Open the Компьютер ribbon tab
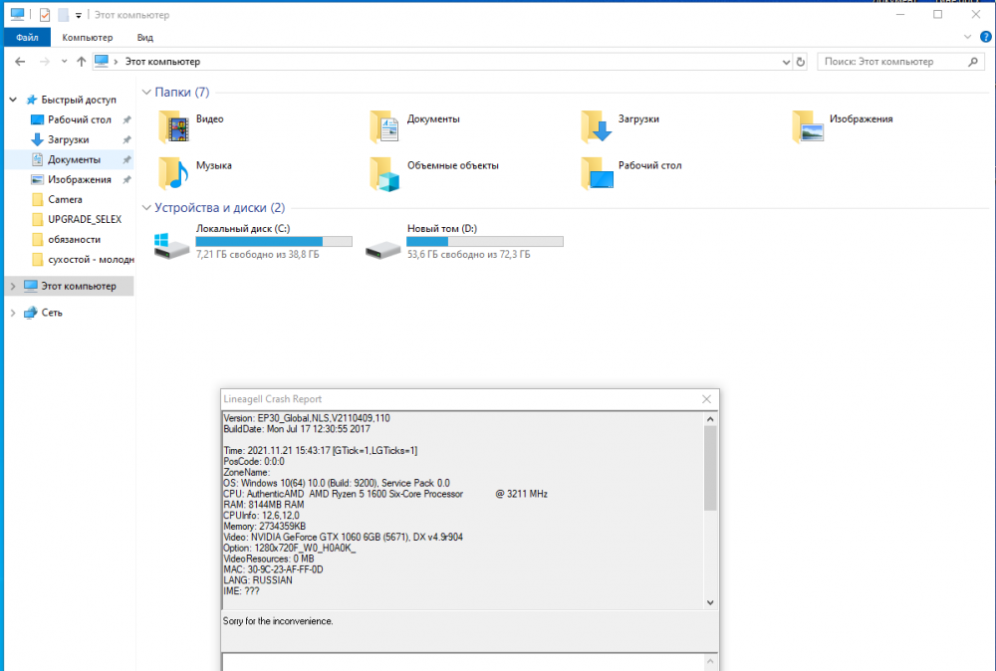 pos(88,37)
